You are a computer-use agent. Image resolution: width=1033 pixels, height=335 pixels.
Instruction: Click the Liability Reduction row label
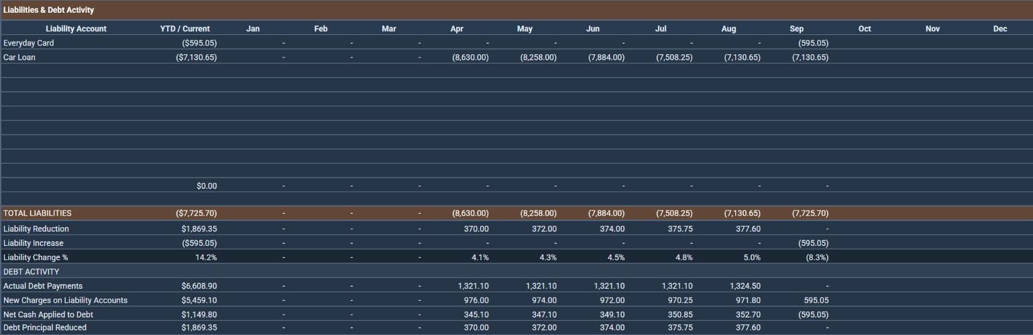pyautogui.click(x=36, y=229)
